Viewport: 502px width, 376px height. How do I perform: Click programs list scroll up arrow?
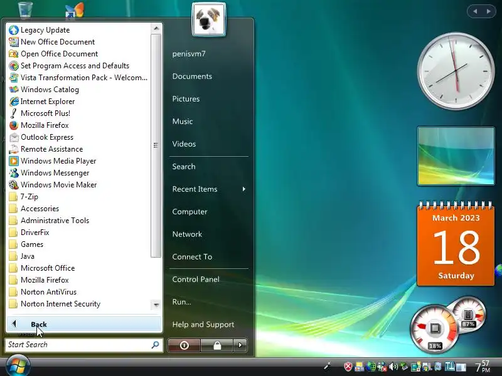pyautogui.click(x=156, y=28)
